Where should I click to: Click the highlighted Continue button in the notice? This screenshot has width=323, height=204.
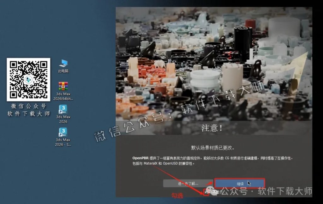[x=240, y=183]
